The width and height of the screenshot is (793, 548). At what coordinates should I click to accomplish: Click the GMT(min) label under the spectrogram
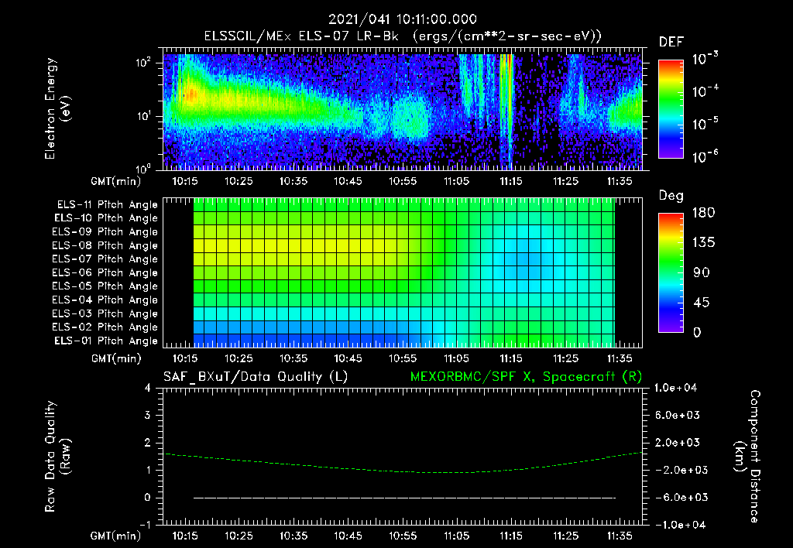[116, 181]
